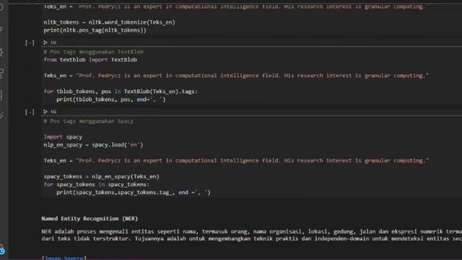Click the 'for spacy_tokens in spacy_tokens:' line
Screen dimensions: 462x260
tap(97, 185)
